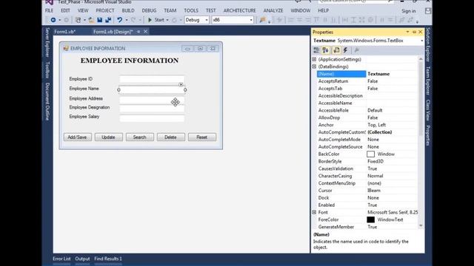Open the BUILD menu
The width and height of the screenshot is (474, 266).
point(128,10)
